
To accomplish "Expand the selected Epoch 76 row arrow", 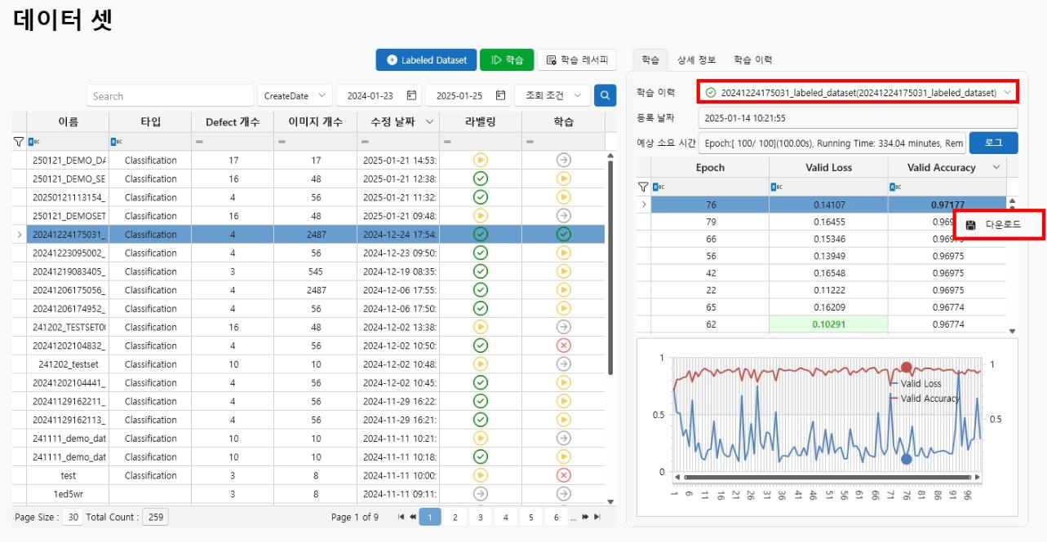I will click(644, 205).
